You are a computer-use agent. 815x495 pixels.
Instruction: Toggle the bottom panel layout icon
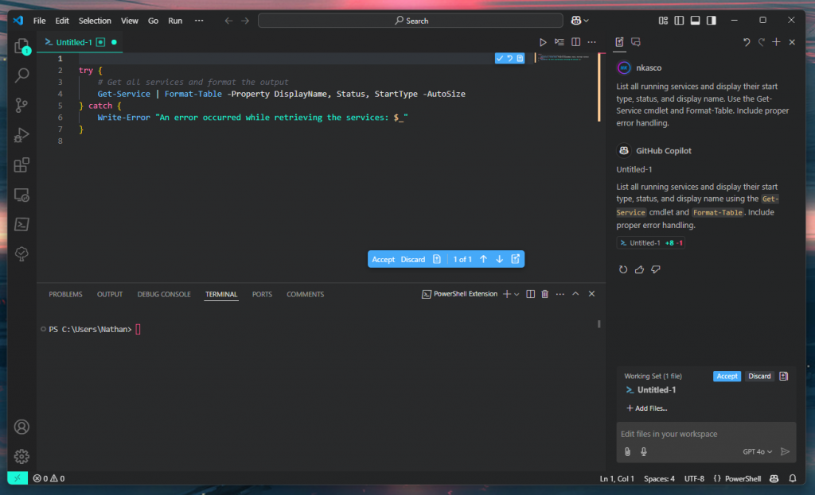695,20
